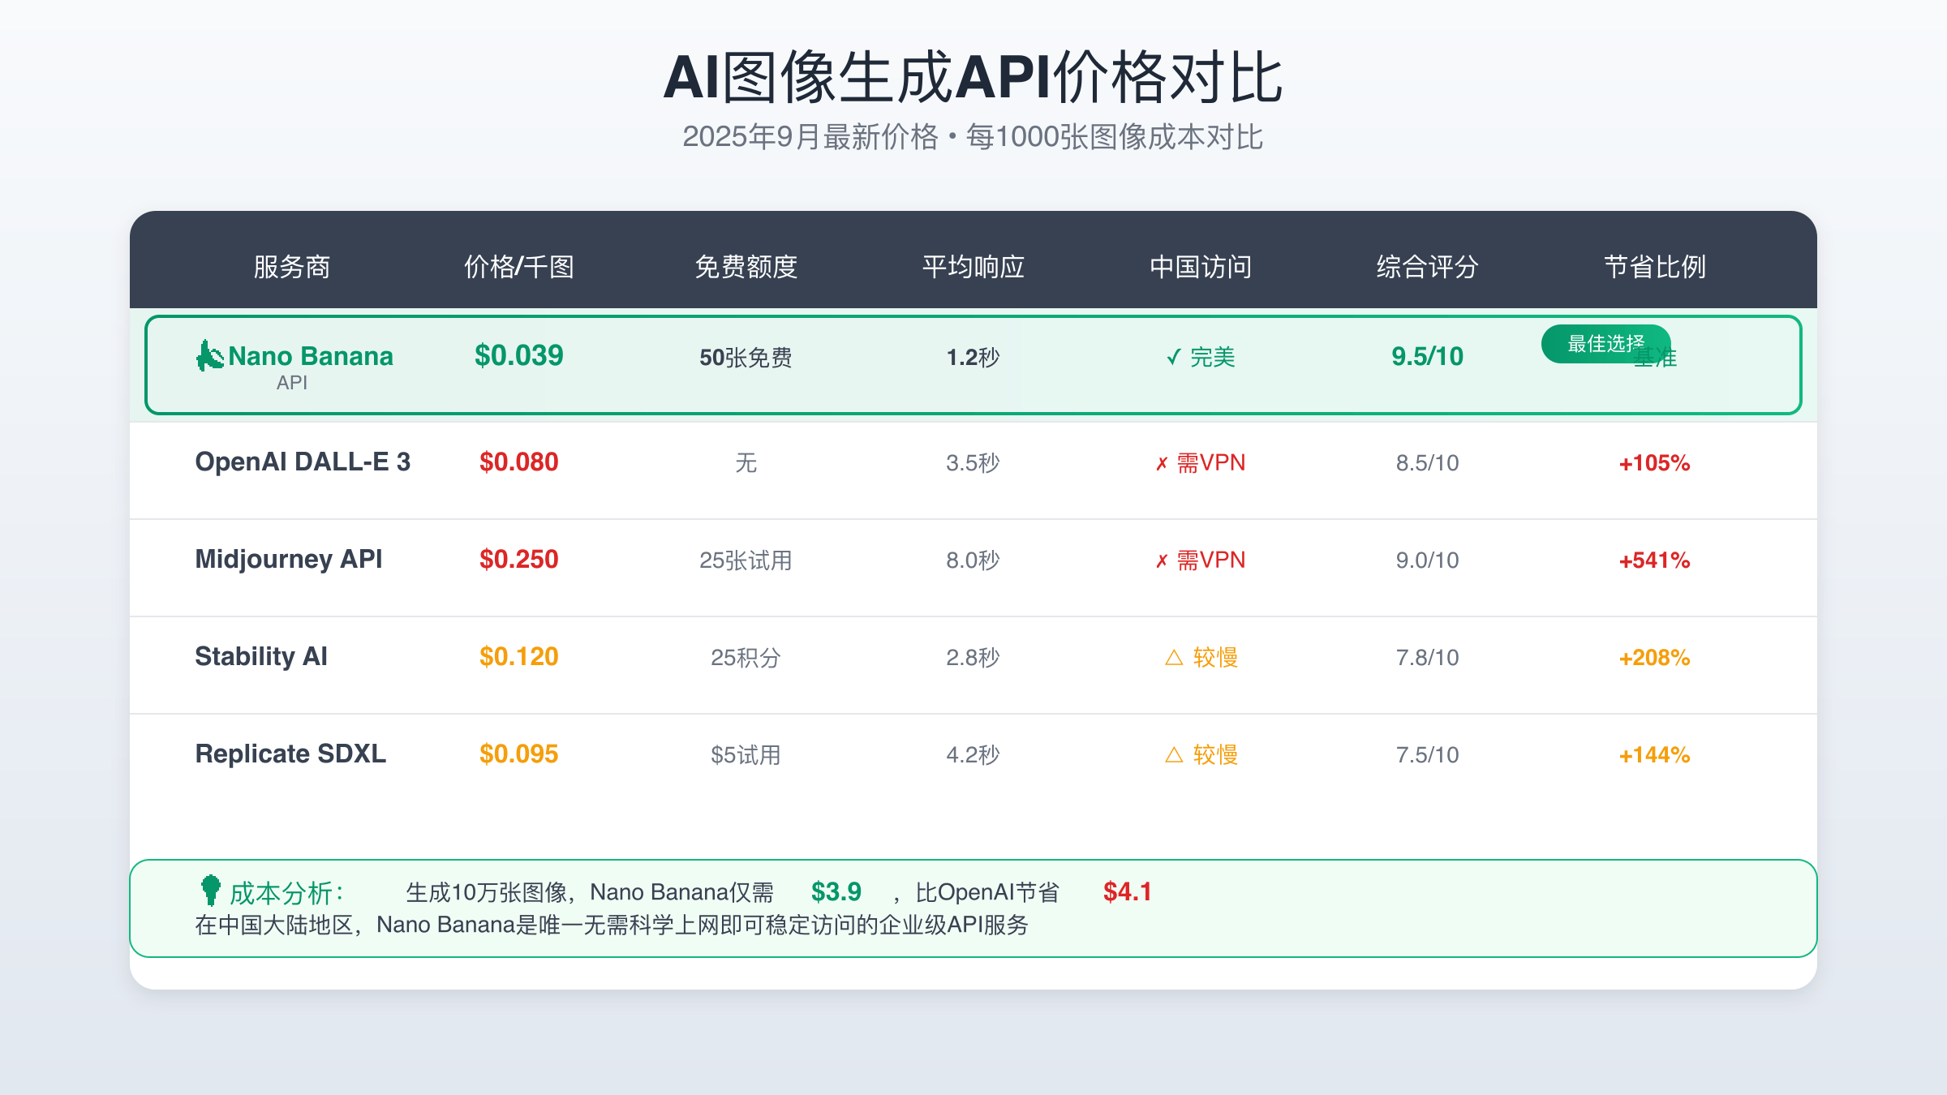Click the OpenAI DALL-E 3 provider name
Screen dimensions: 1947x1095
pos(303,462)
